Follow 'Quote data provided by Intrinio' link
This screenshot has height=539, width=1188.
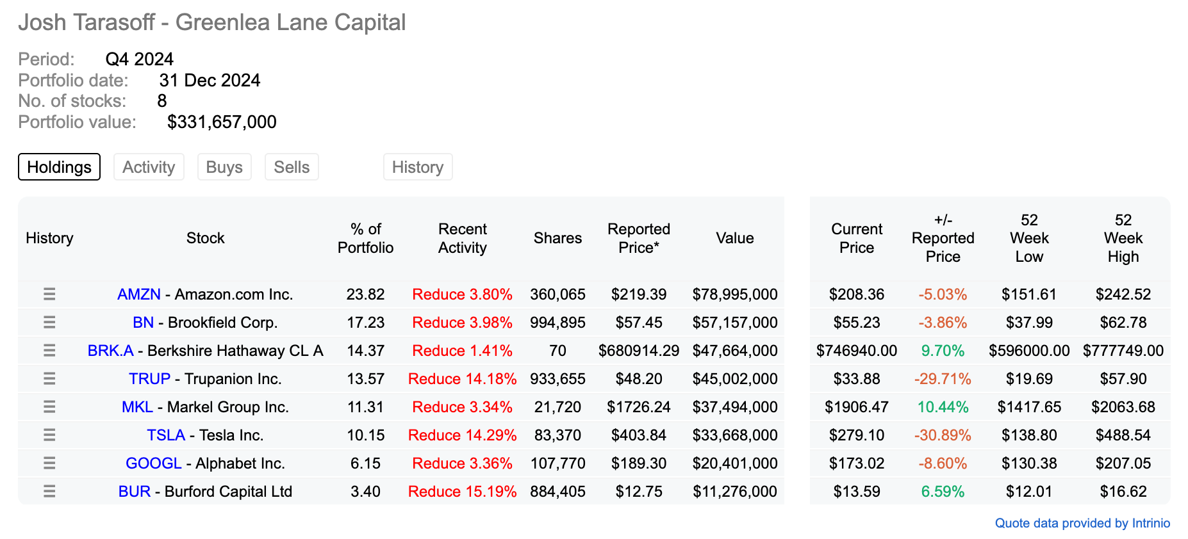[1082, 523]
